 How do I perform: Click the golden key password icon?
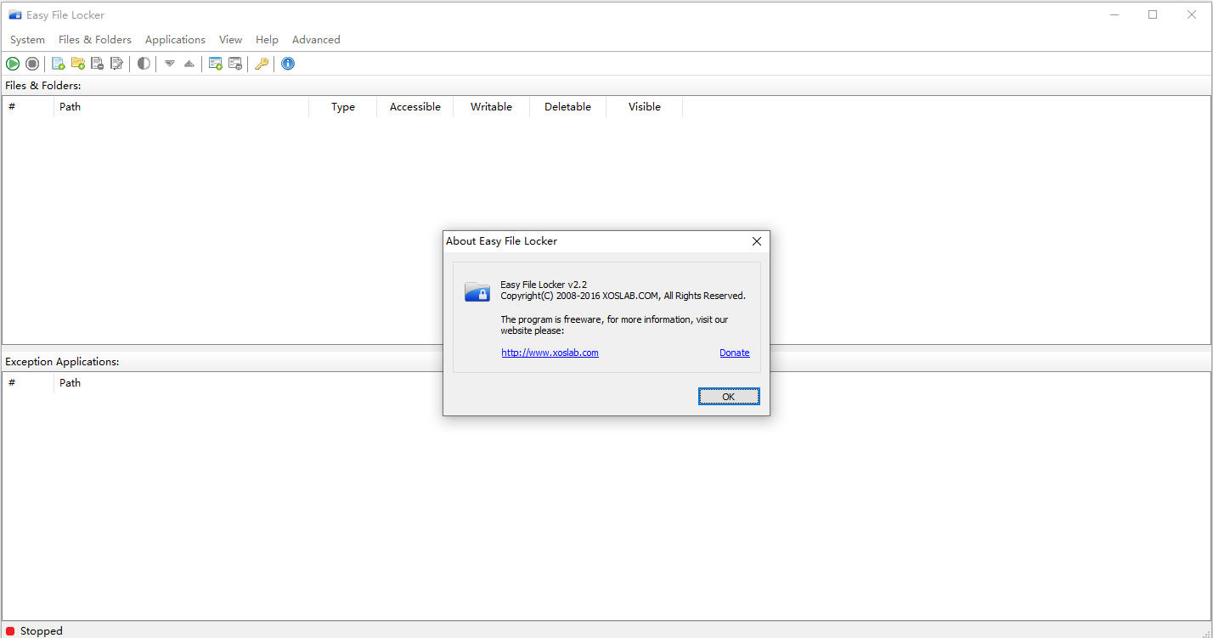(x=262, y=64)
